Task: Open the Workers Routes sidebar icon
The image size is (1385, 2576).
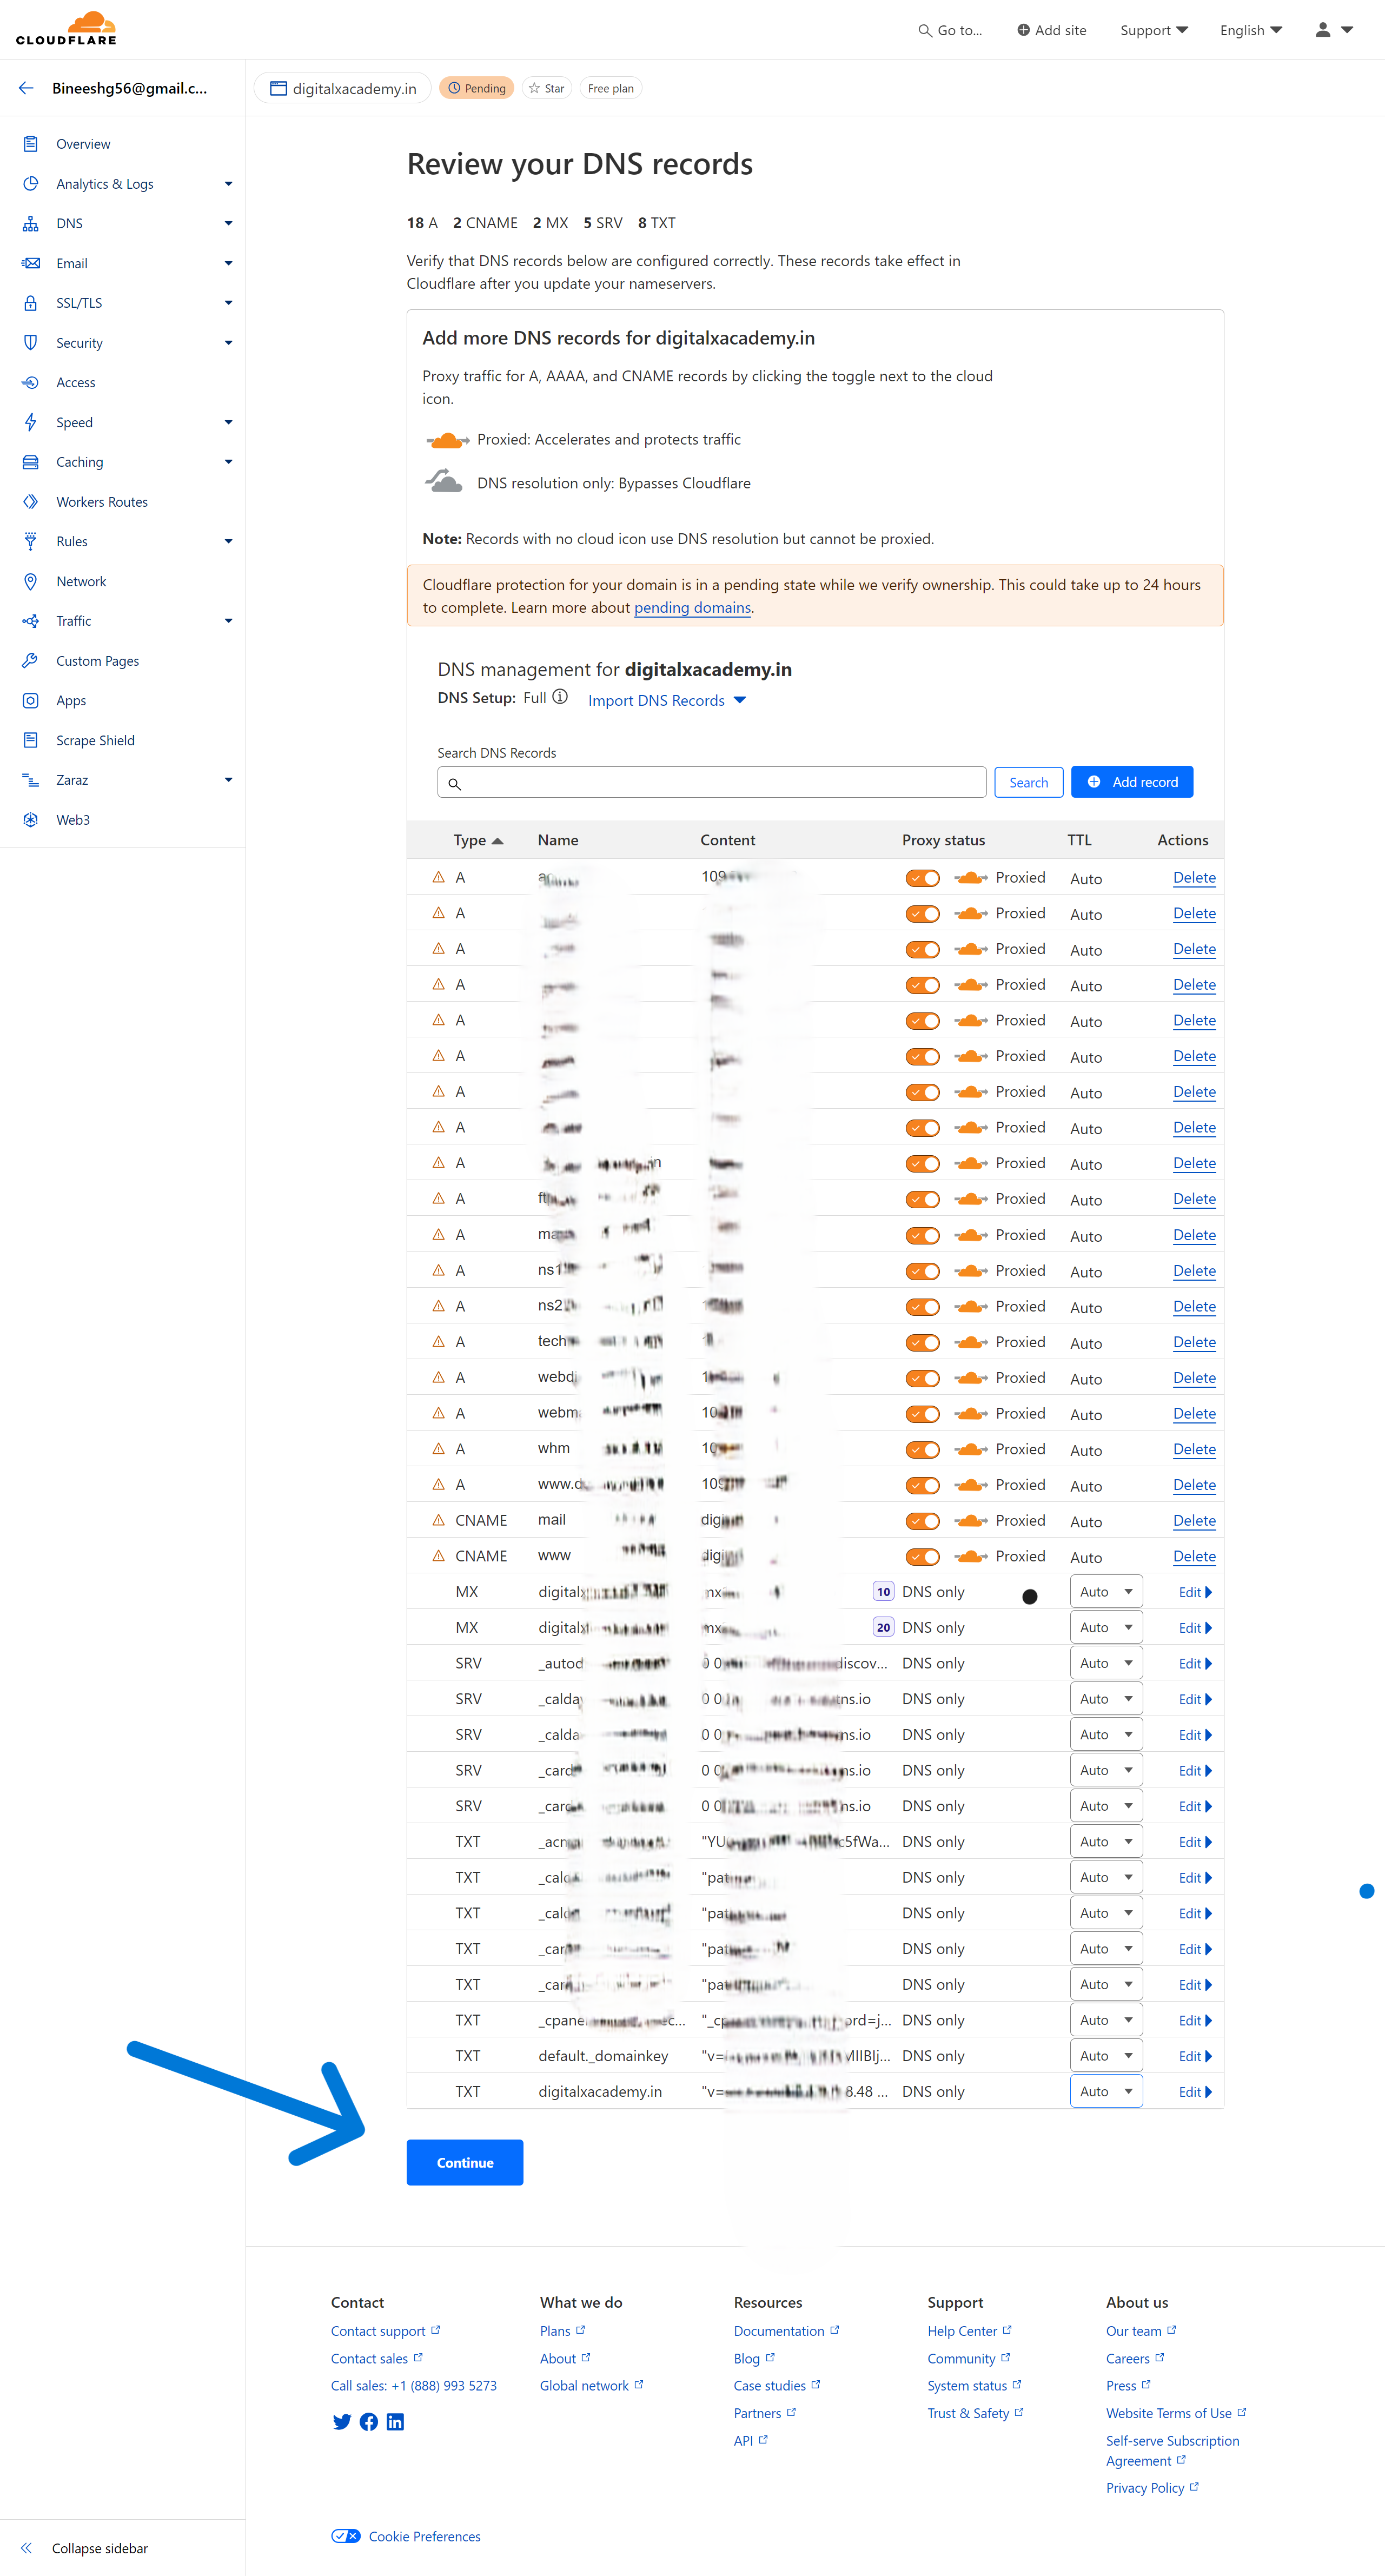Action: click(31, 502)
